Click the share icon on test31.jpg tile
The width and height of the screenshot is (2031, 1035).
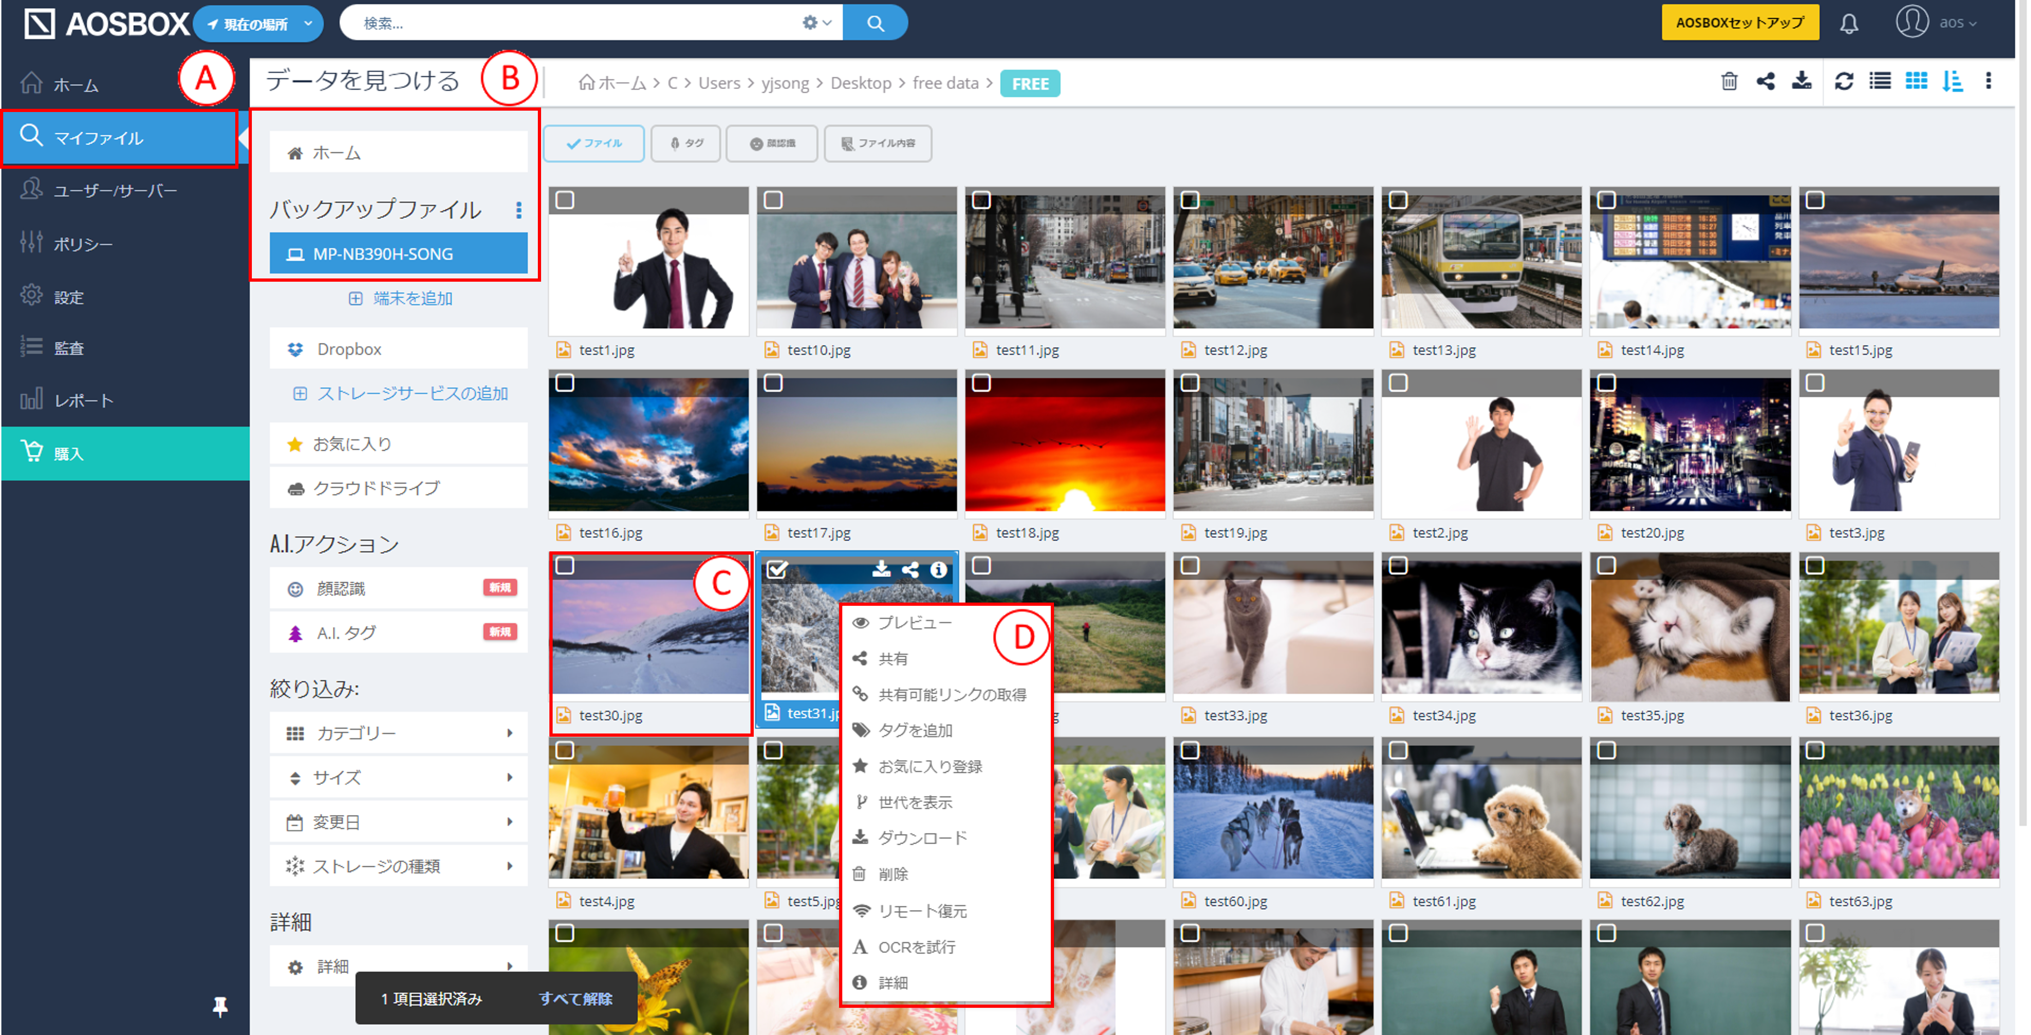(910, 569)
